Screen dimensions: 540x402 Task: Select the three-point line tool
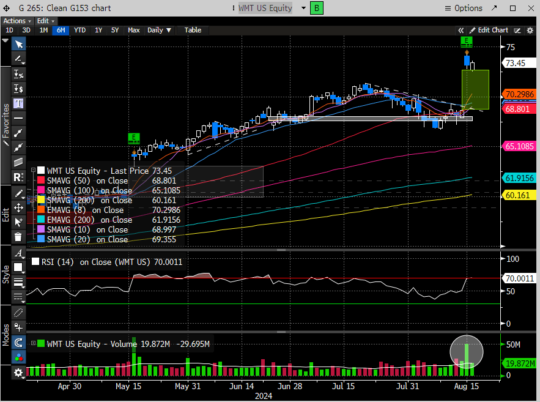18,147
